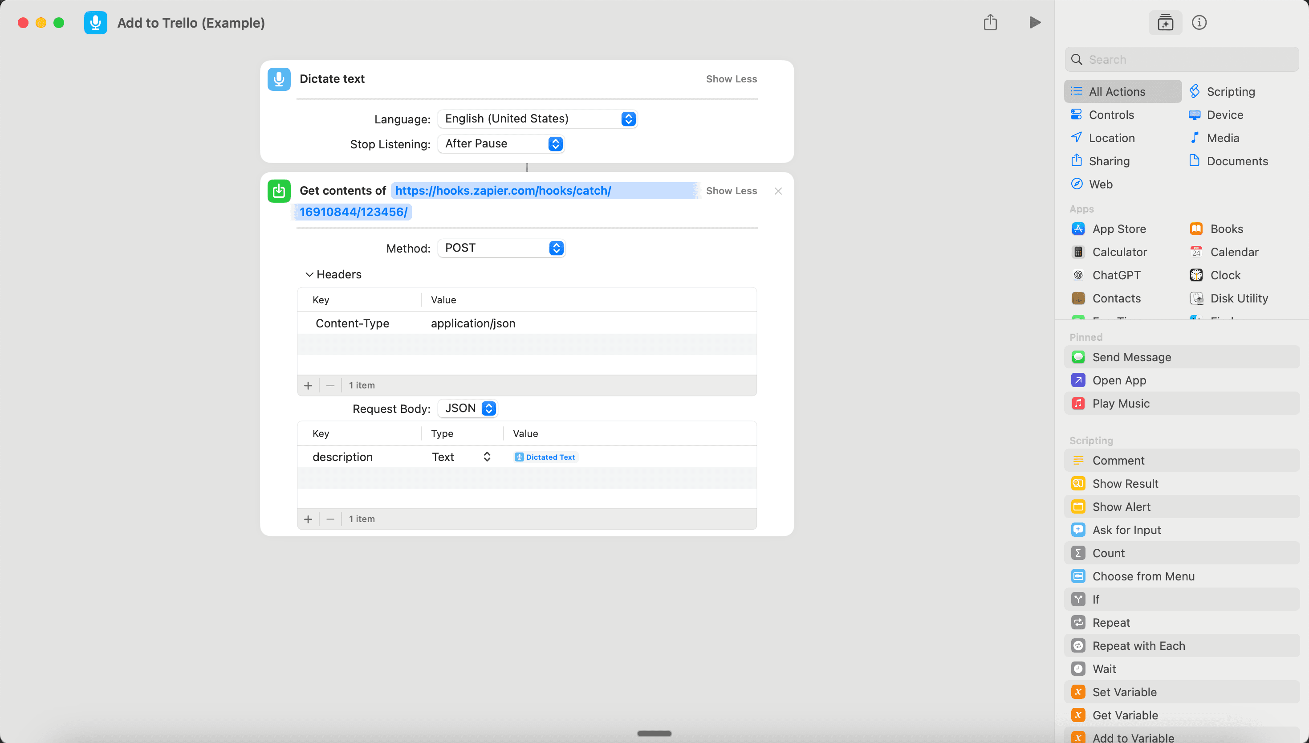Click the green Get contents action icon
The height and width of the screenshot is (743, 1309).
tap(279, 191)
